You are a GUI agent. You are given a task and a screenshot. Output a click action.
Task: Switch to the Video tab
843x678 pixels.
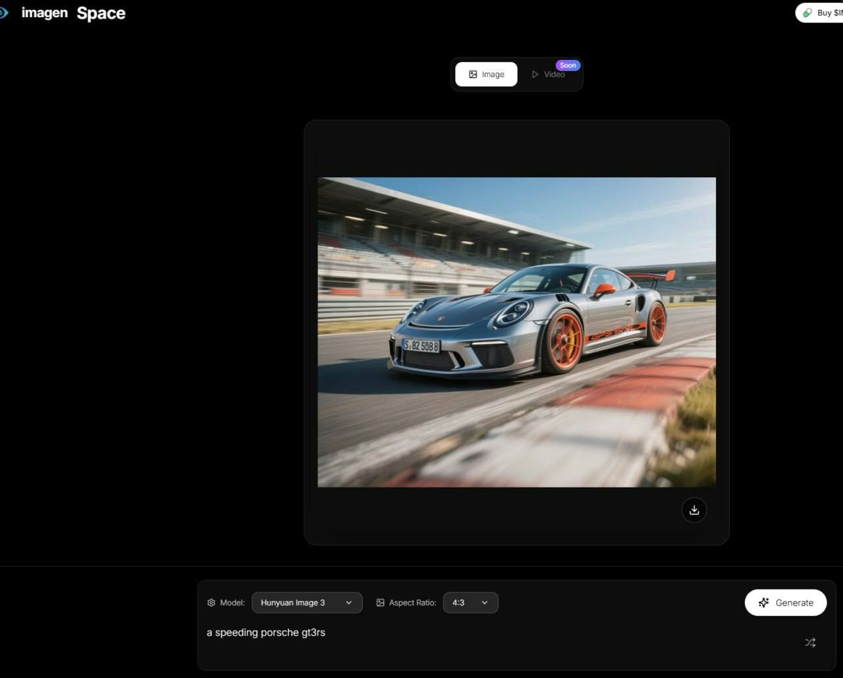tap(549, 74)
